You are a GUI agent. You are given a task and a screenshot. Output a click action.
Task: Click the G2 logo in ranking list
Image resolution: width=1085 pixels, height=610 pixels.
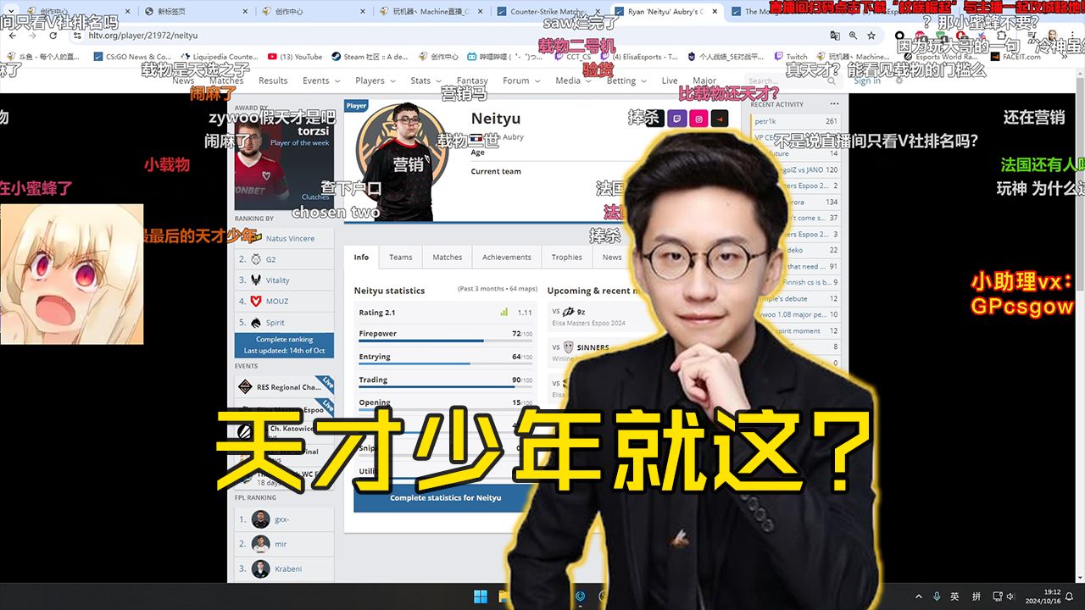[x=255, y=258]
